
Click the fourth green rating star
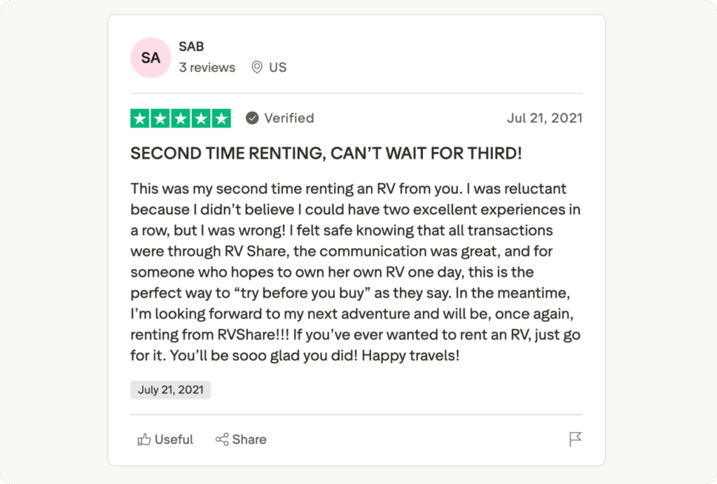(x=201, y=118)
